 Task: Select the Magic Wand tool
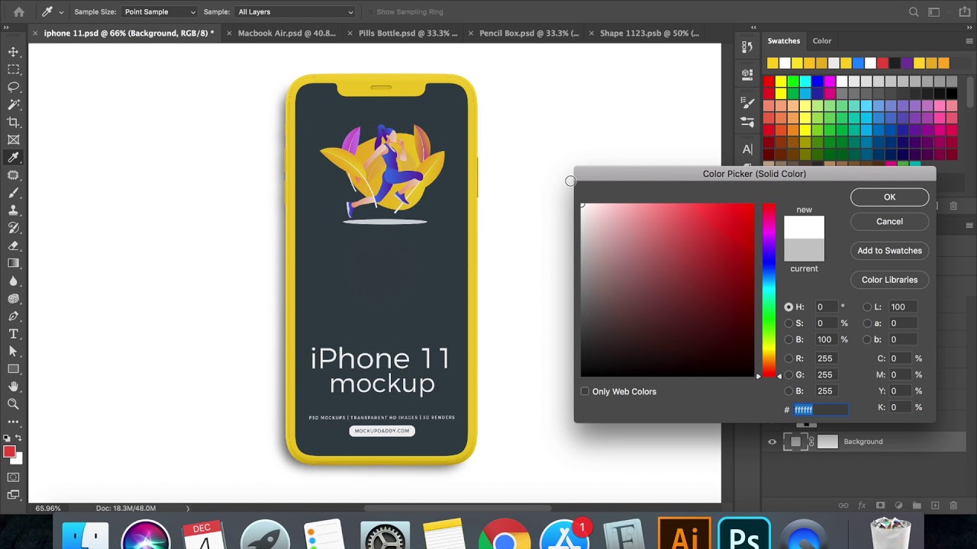tap(13, 104)
